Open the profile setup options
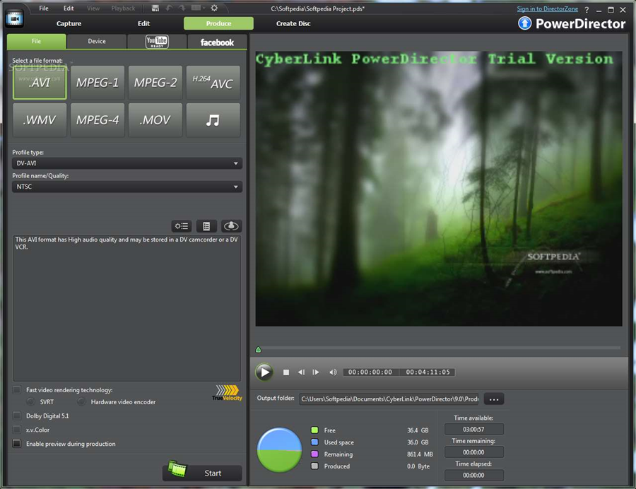The height and width of the screenshot is (489, 636). coord(181,225)
